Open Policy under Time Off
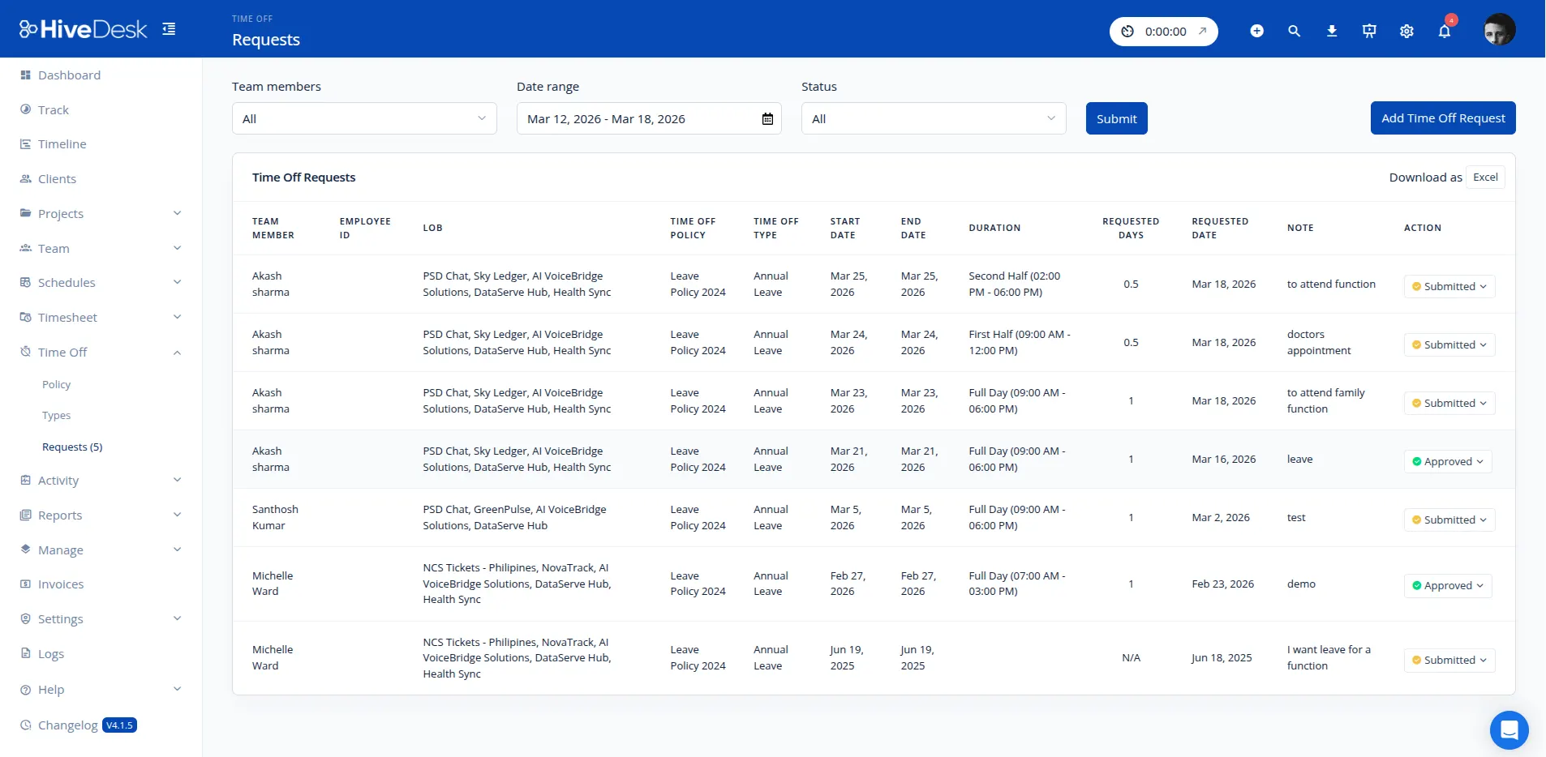 pyautogui.click(x=57, y=384)
